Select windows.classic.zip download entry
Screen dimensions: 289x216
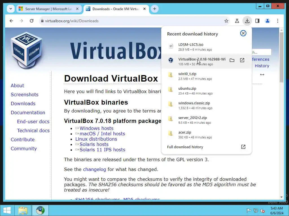click(206, 105)
